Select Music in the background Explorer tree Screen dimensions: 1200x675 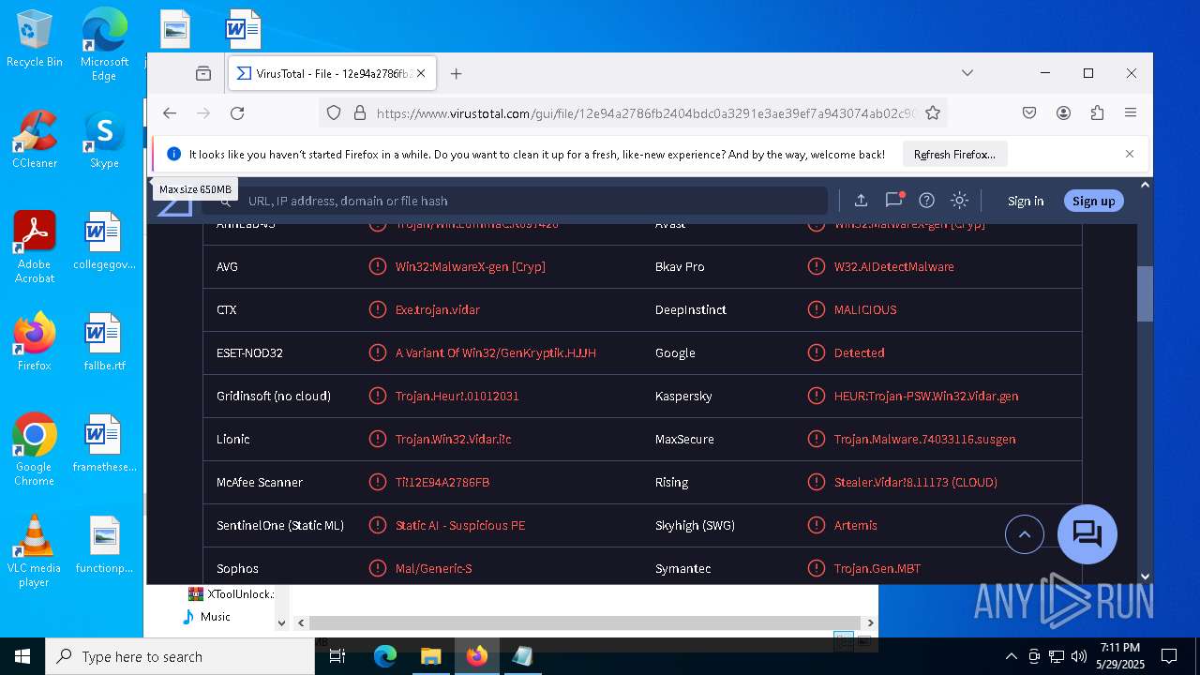pos(215,617)
